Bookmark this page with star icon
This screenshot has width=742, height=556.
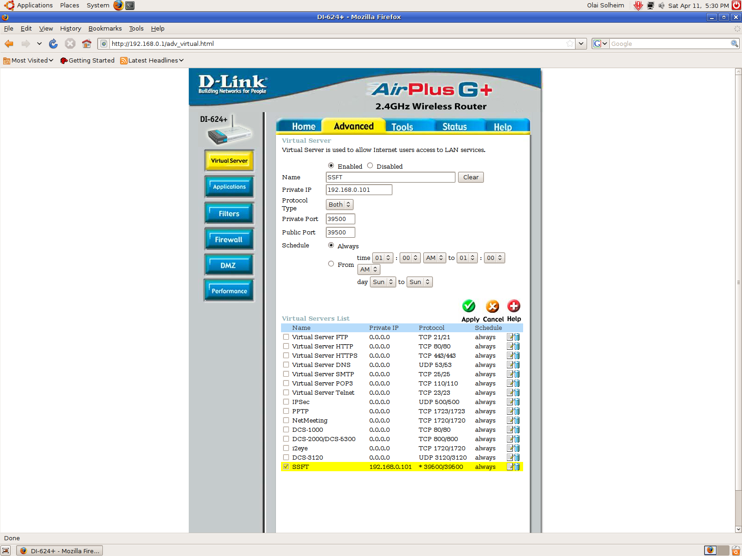pos(570,44)
